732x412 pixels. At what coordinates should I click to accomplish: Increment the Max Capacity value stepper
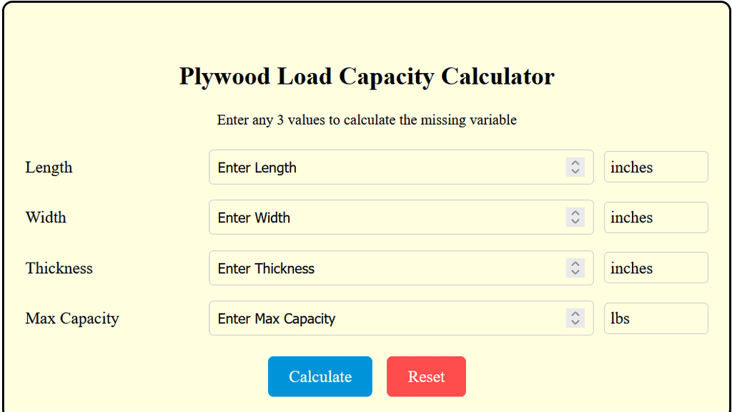point(575,315)
